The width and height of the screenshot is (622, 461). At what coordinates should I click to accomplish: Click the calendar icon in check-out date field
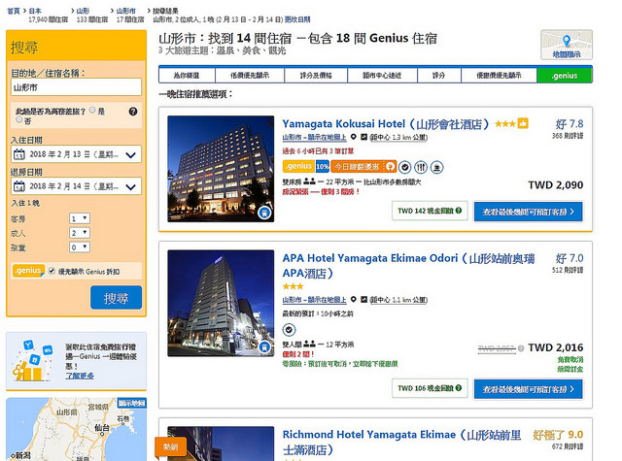click(19, 186)
